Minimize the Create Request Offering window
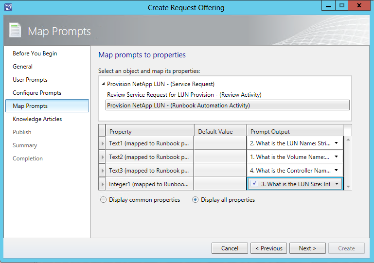 click(x=328, y=5)
